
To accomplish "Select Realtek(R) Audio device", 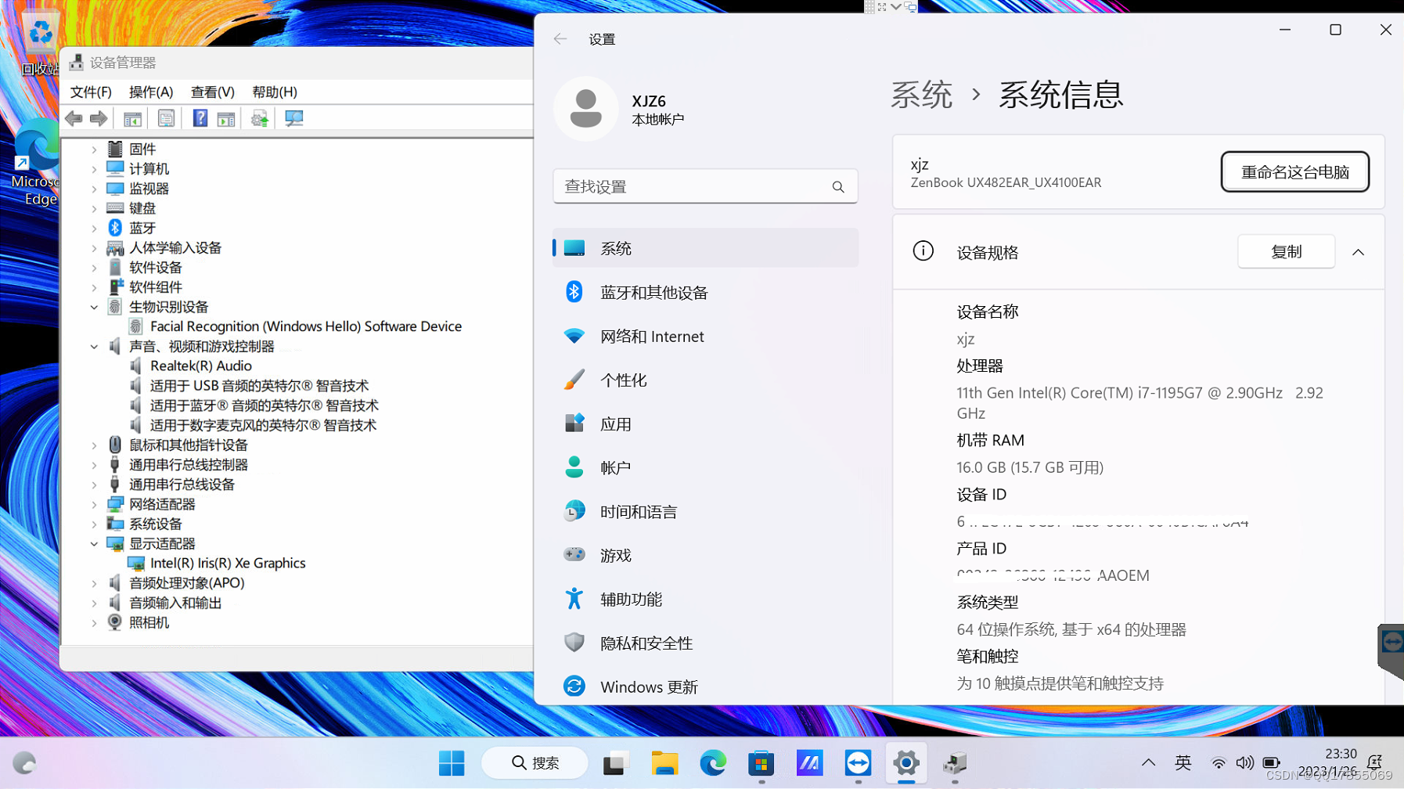I will (x=201, y=366).
